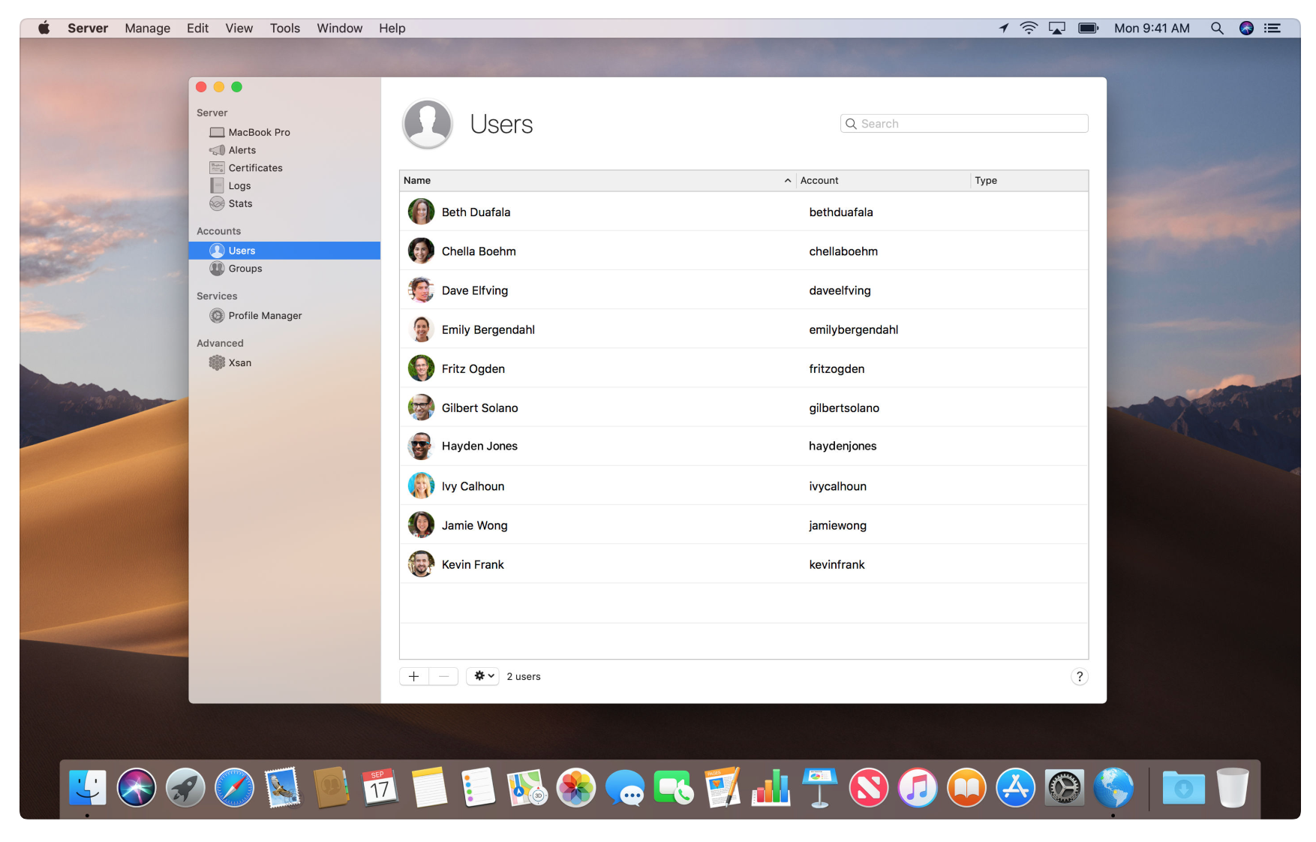Click Beth Duafala's avatar

pyautogui.click(x=421, y=212)
